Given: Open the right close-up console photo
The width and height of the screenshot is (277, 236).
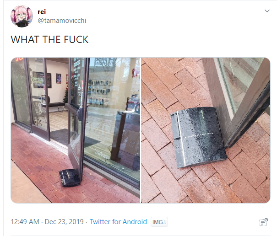Looking at the screenshot, I should (x=206, y=130).
